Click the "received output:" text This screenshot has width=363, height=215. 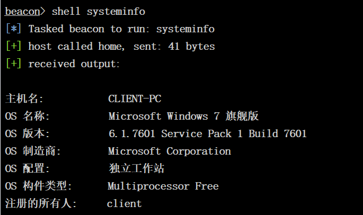[x=74, y=64]
